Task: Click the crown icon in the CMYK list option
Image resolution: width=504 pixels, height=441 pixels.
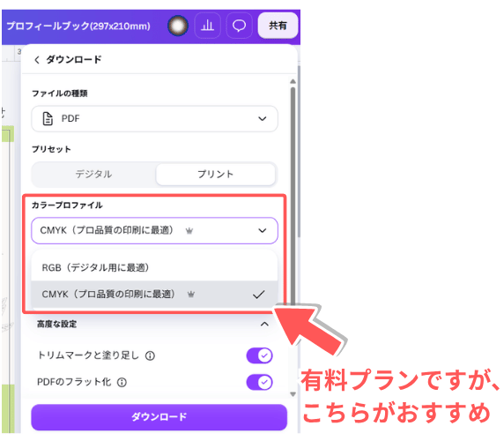Action: pyautogui.click(x=191, y=294)
